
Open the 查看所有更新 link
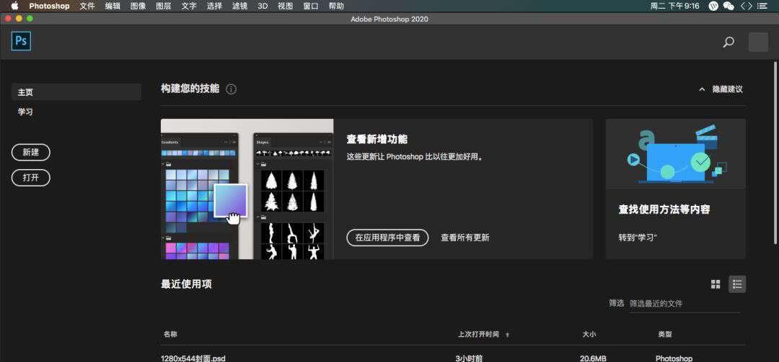click(x=465, y=237)
